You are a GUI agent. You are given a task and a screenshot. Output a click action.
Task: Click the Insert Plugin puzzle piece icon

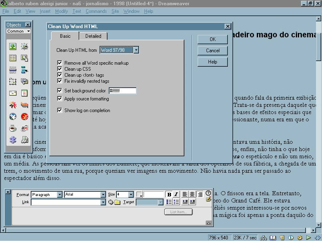13,140
